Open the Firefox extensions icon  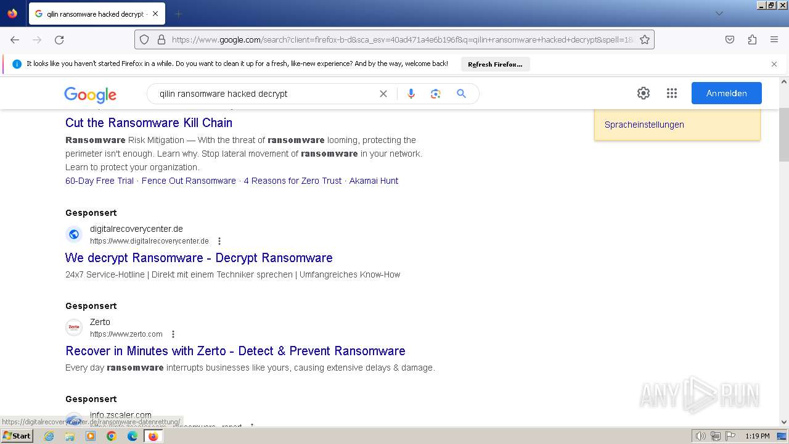(752, 39)
